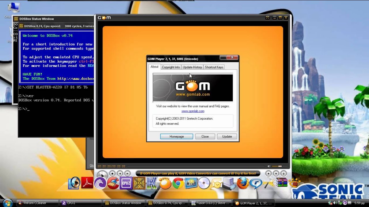Open the mail envelope icon in dock
The image size is (369, 207).
(x=217, y=183)
